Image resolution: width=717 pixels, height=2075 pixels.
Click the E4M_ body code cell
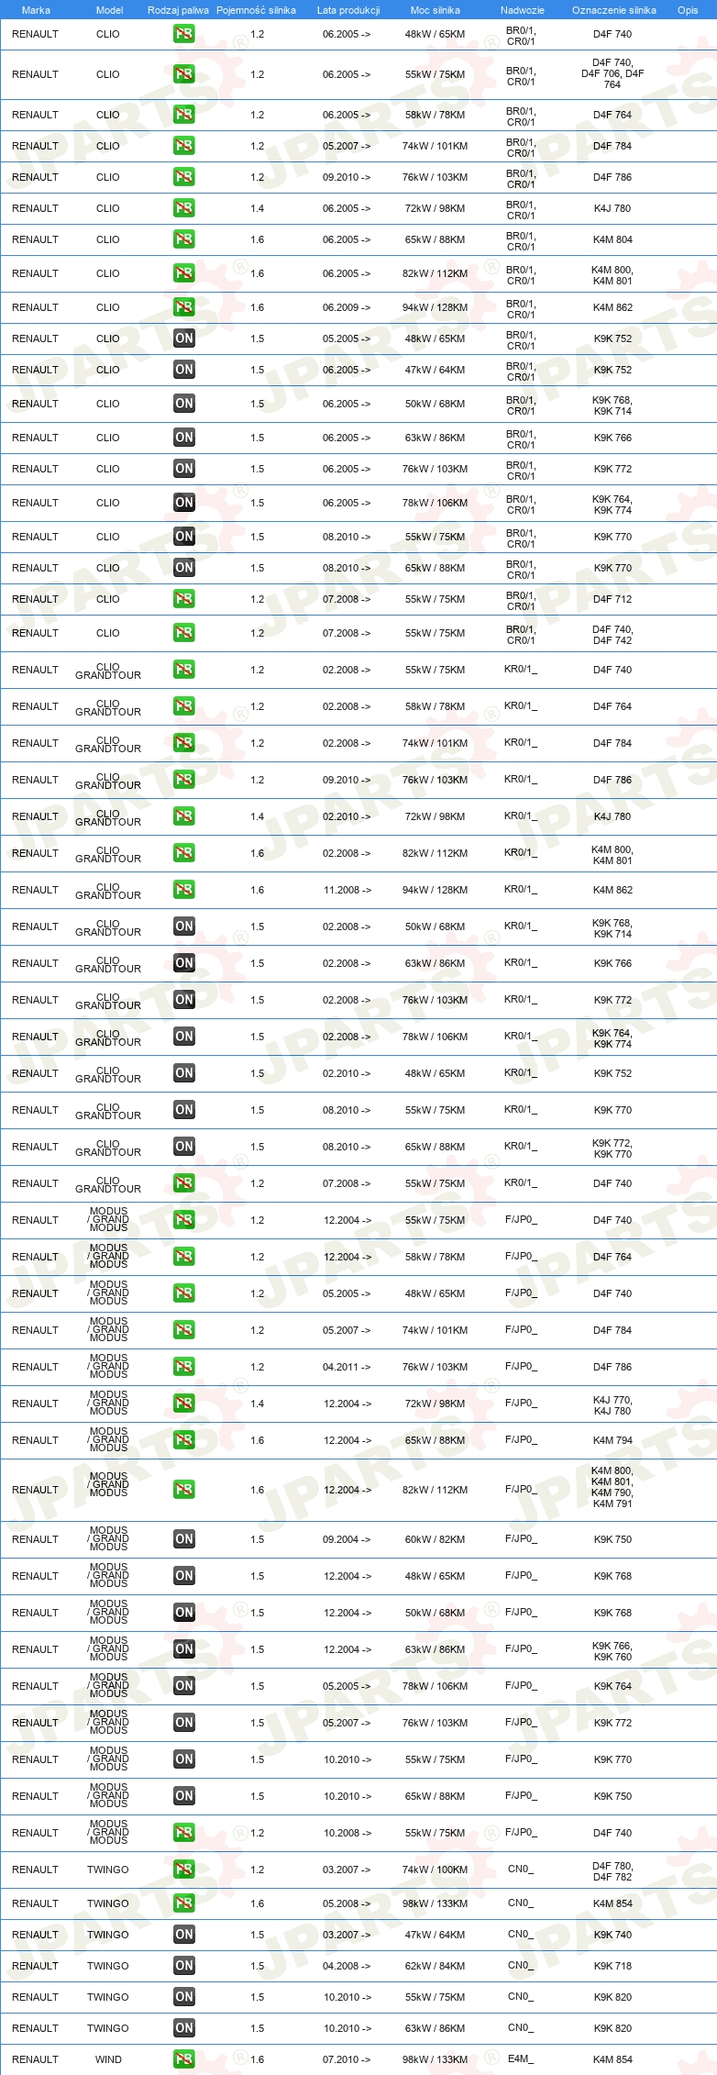pyautogui.click(x=521, y=2058)
